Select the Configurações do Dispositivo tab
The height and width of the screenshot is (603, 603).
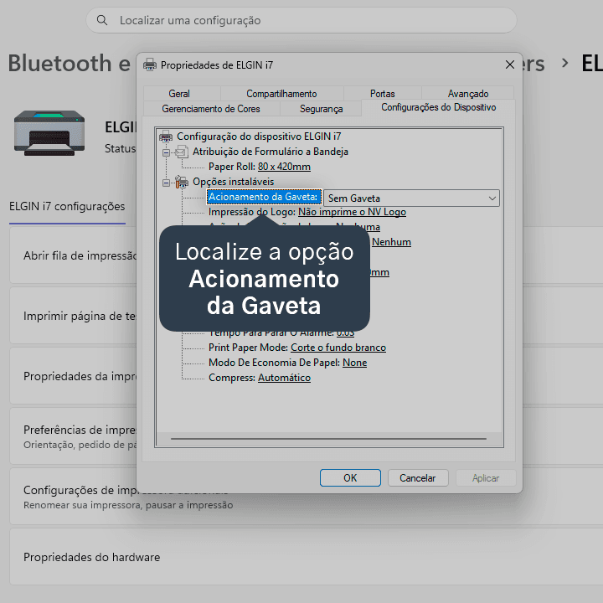pyautogui.click(x=438, y=107)
